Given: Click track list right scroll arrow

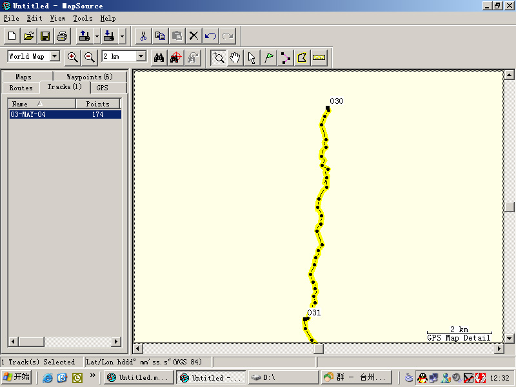Looking at the screenshot, I should click(x=116, y=342).
